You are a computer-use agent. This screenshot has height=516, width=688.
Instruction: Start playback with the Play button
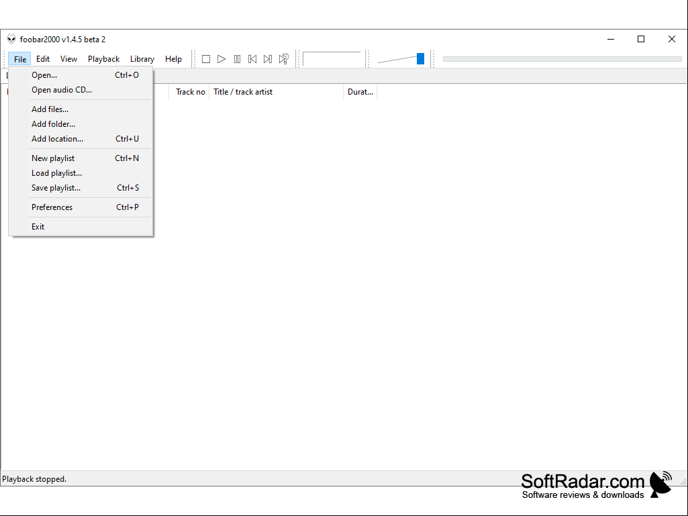[221, 59]
